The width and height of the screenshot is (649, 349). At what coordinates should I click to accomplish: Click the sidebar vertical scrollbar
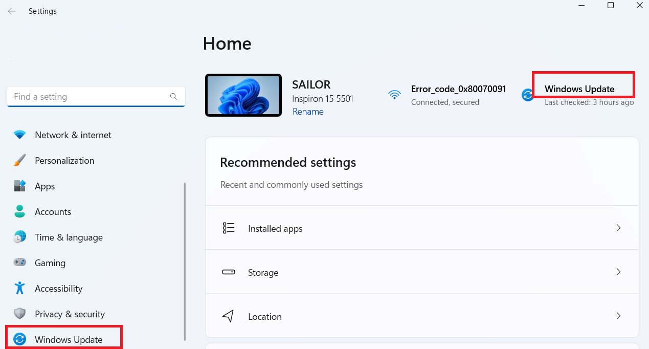point(185,261)
